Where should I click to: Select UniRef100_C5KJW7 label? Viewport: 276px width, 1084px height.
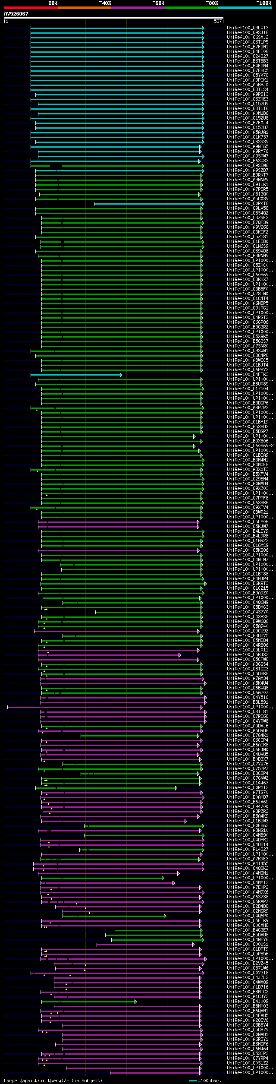(248, 527)
